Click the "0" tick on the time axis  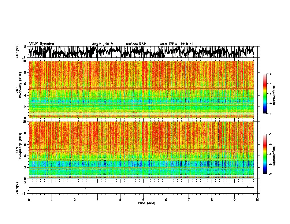tap(29, 200)
